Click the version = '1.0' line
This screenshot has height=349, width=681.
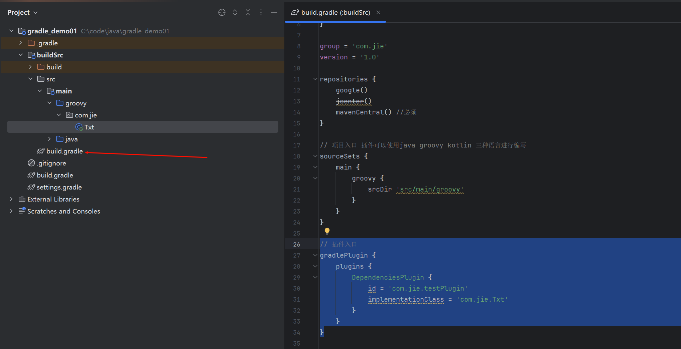(x=350, y=57)
